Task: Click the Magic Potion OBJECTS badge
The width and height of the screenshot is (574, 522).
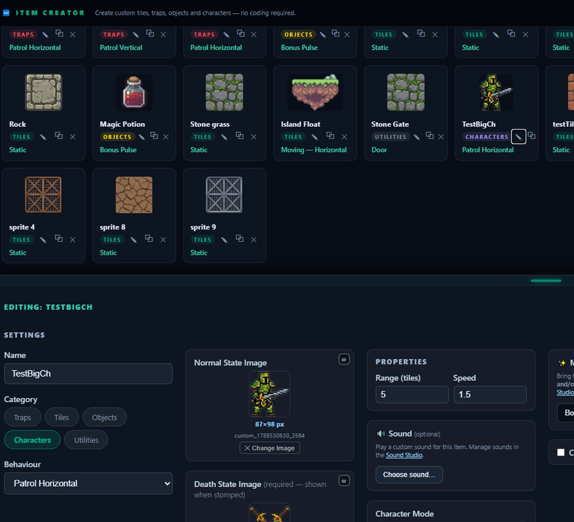Action: click(117, 137)
